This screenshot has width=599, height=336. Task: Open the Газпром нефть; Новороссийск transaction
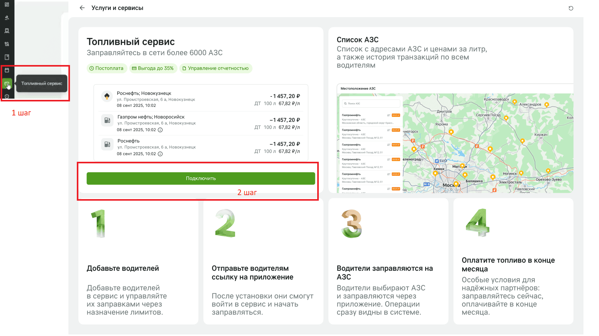[201, 123]
